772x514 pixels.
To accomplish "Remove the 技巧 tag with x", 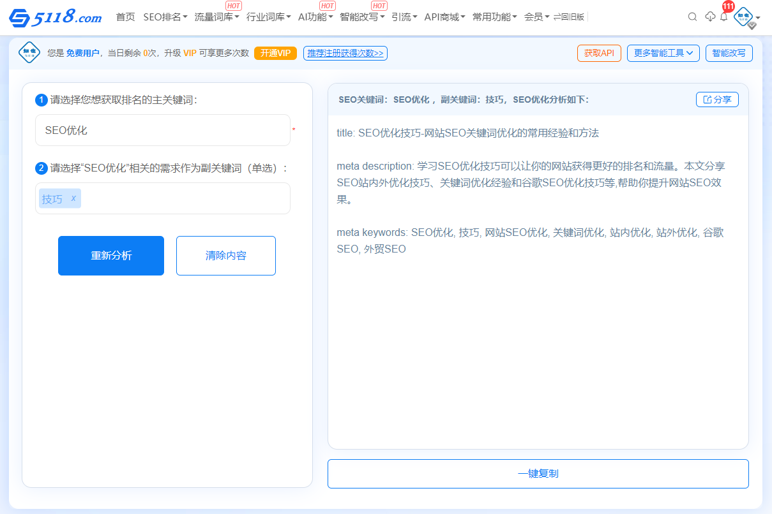I will point(73,198).
